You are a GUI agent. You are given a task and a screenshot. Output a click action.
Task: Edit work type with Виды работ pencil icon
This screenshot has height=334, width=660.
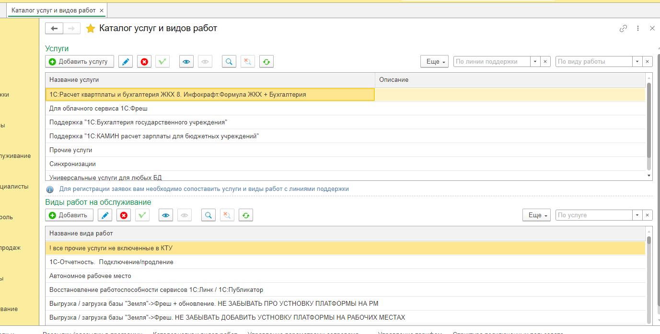click(105, 215)
